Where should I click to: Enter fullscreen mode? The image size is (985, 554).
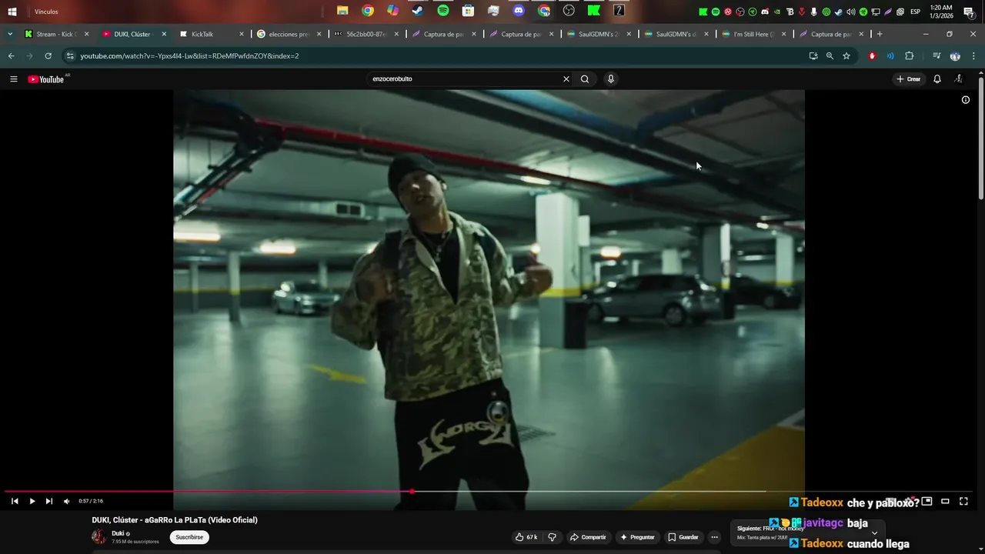963,501
